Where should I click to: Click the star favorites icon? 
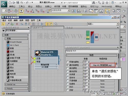pyautogui.click(x=107, y=3)
